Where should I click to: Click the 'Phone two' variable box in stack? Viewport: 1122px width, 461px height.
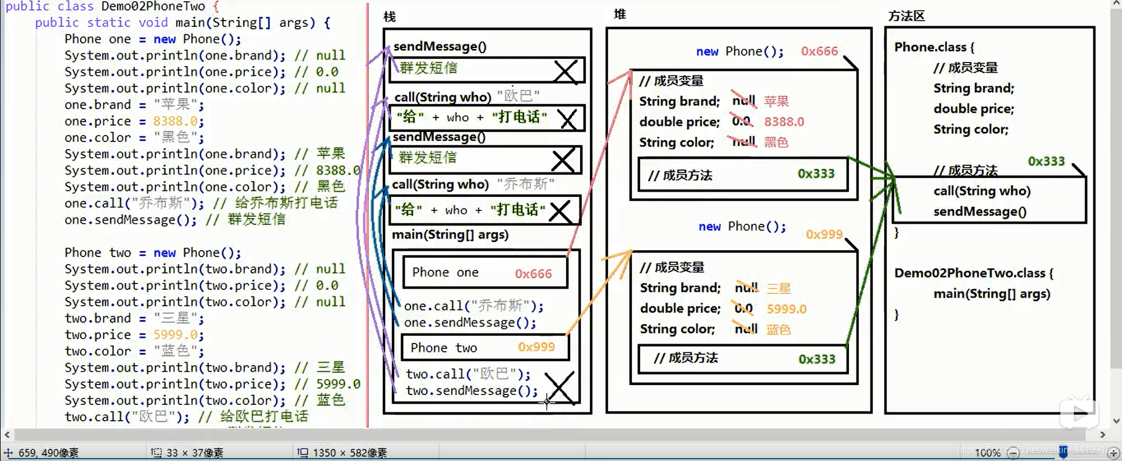pos(485,348)
